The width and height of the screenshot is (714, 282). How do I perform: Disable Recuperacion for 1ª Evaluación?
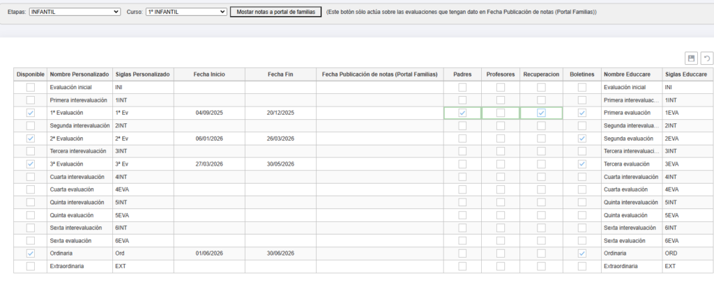click(541, 113)
